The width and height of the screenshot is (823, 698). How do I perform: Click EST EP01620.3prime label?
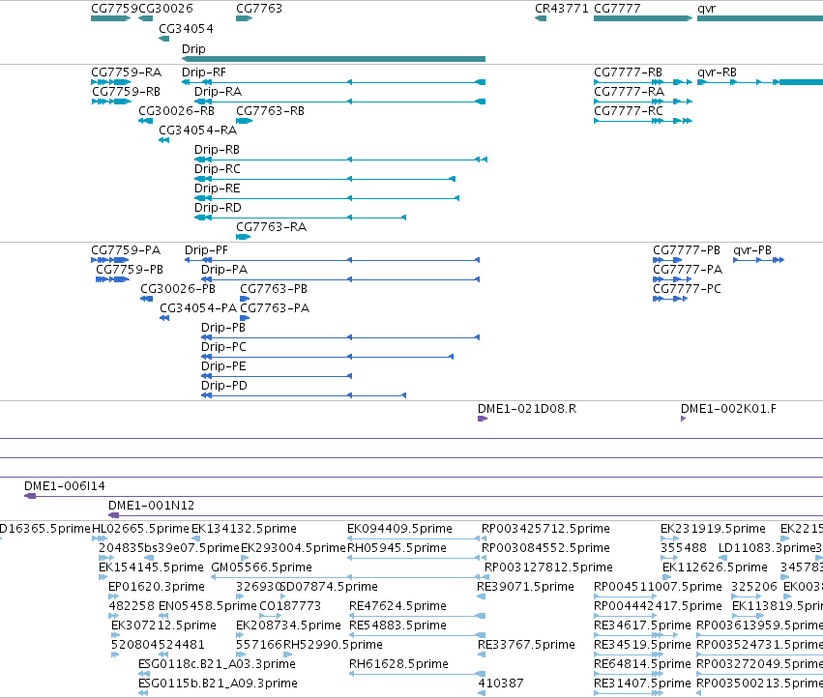(157, 587)
